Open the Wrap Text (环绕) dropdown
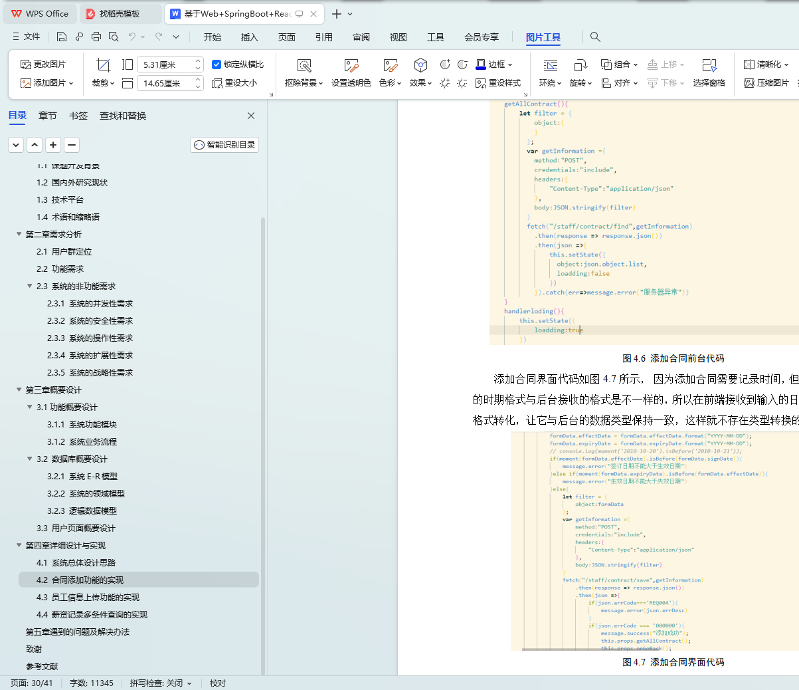The width and height of the screenshot is (799, 690). pyautogui.click(x=551, y=83)
